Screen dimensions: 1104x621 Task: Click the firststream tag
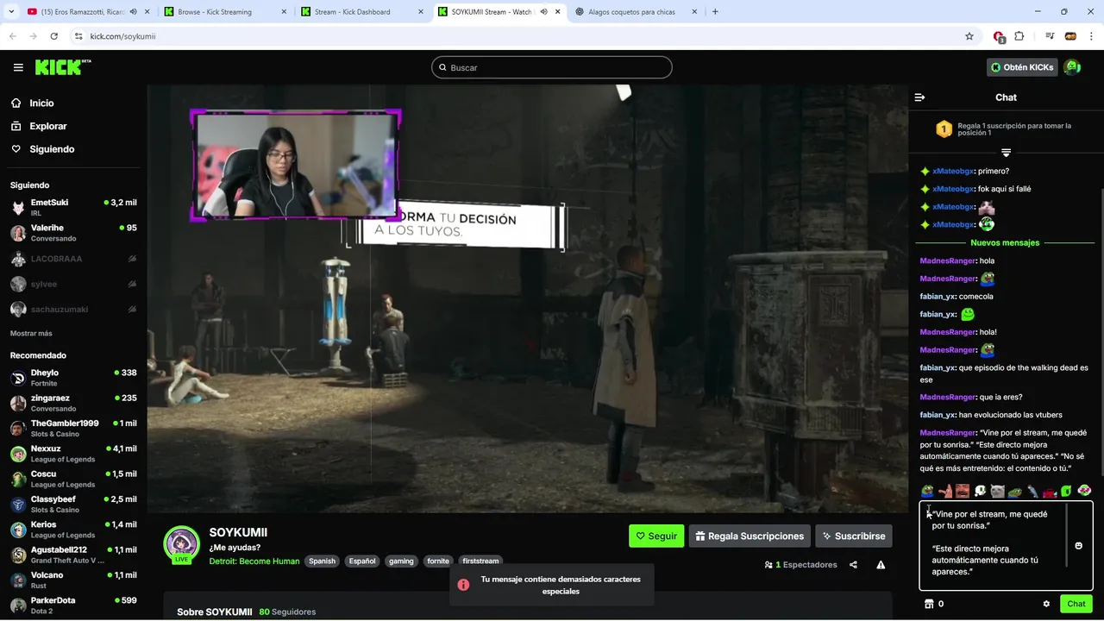pos(480,561)
